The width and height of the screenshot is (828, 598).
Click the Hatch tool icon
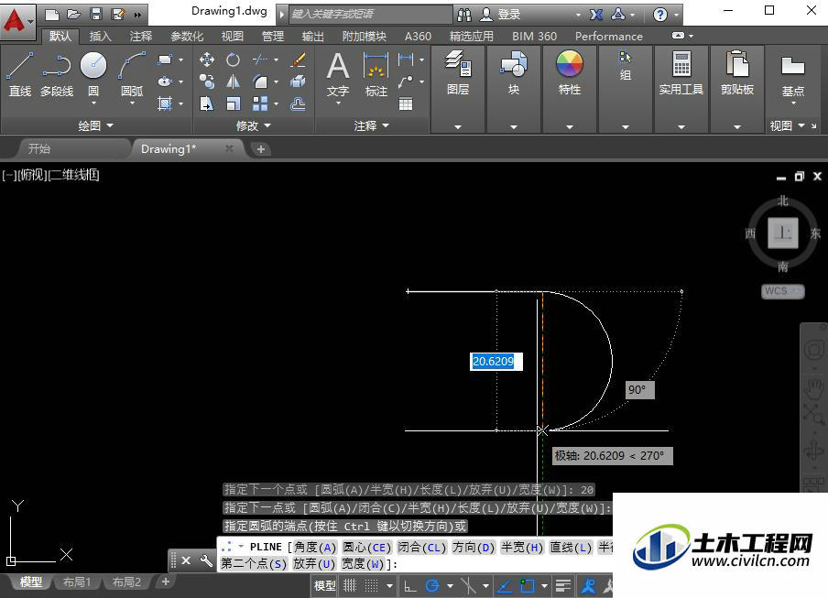click(165, 103)
